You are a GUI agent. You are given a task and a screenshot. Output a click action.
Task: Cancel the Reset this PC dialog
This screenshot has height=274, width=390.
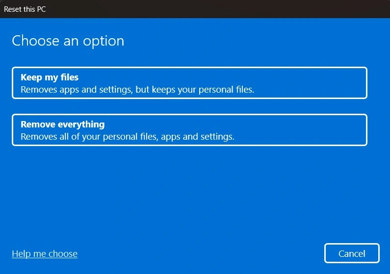click(x=351, y=253)
